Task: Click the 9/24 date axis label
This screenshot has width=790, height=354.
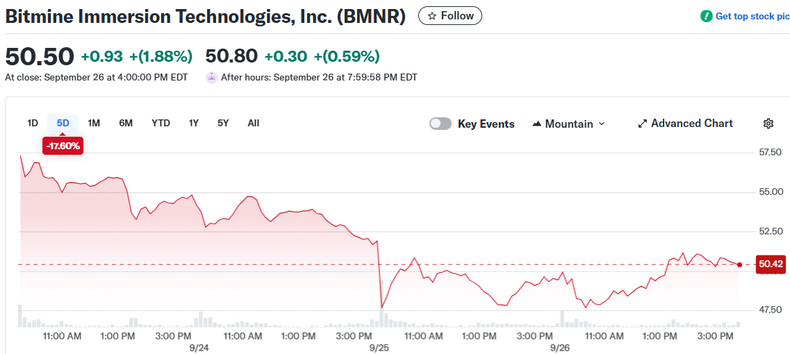Action: coord(199,348)
